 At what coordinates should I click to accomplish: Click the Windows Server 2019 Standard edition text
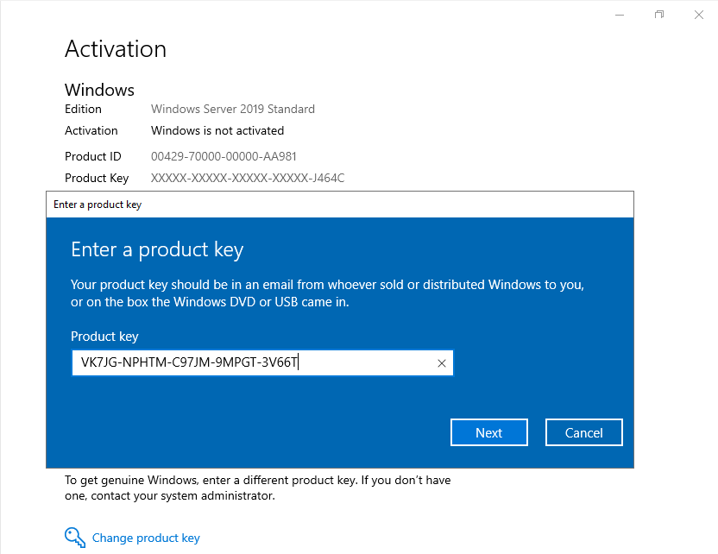[232, 109]
